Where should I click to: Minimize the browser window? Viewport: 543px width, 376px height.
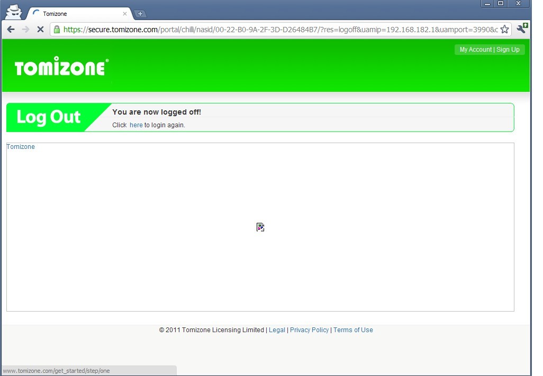487,4
